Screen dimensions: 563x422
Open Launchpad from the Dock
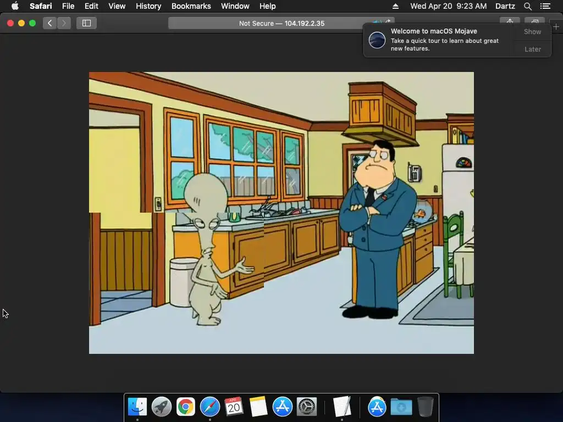161,407
